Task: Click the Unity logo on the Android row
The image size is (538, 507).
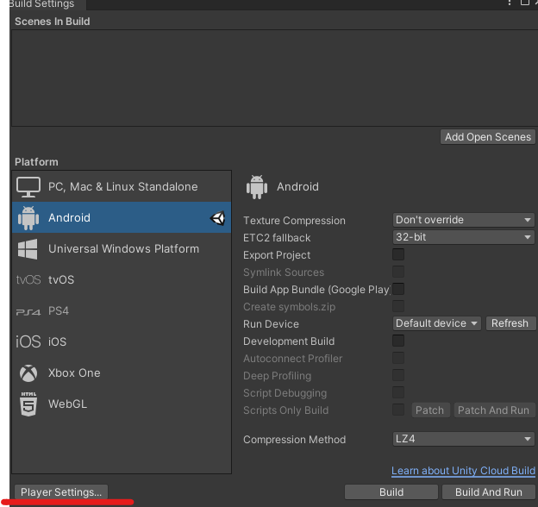Action: click(217, 218)
